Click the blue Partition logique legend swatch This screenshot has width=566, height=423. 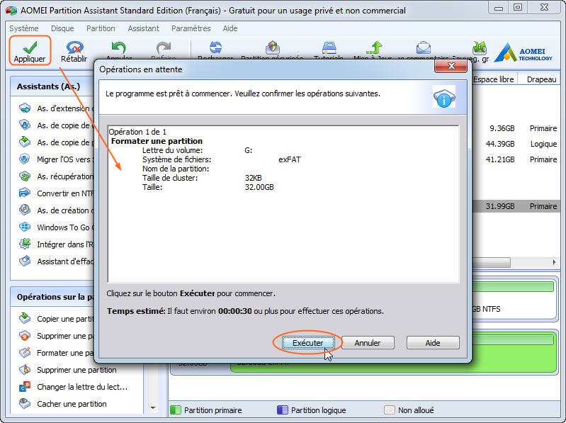click(282, 410)
